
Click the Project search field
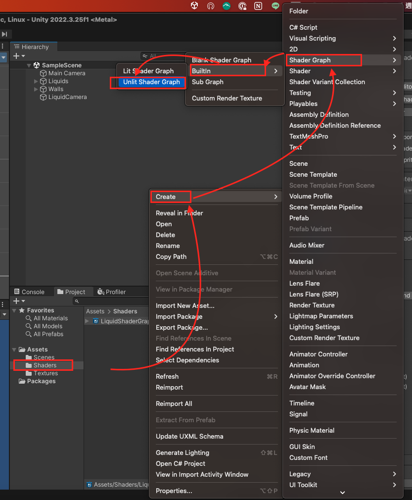111,301
